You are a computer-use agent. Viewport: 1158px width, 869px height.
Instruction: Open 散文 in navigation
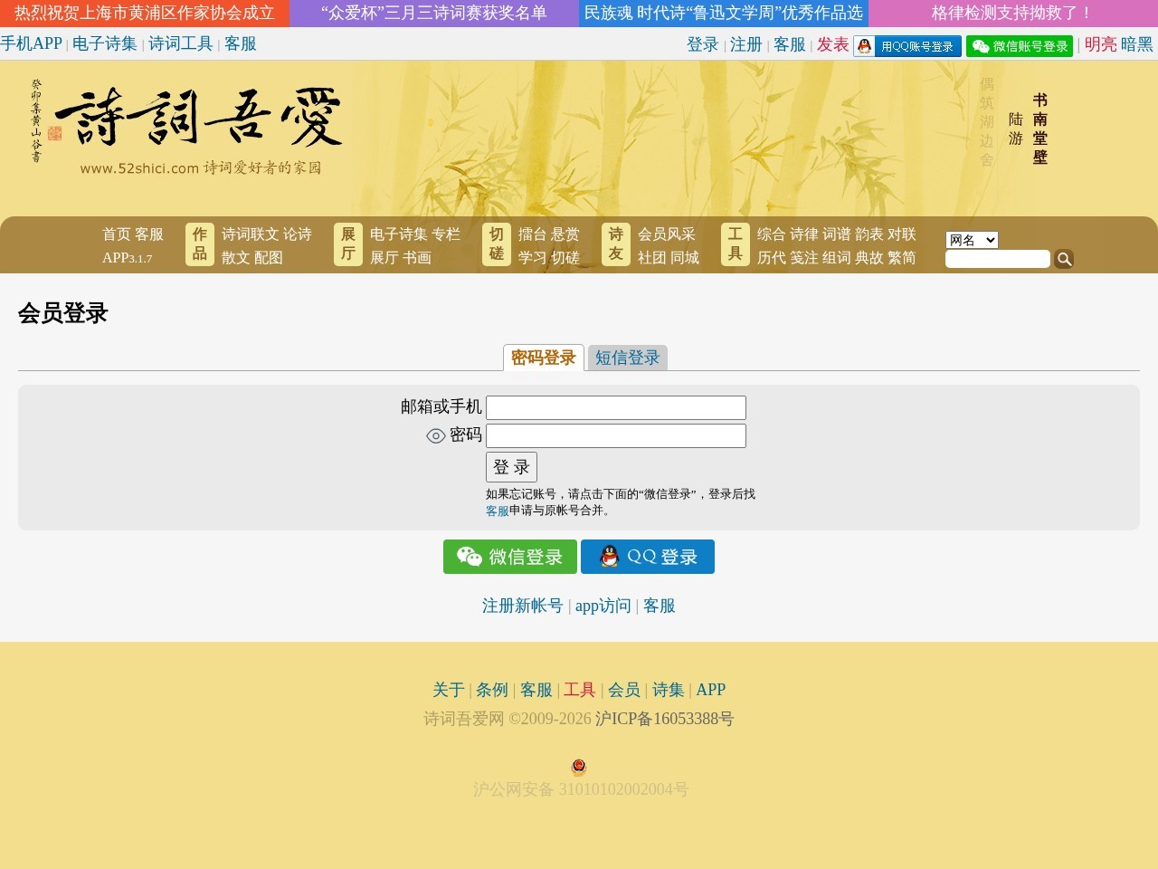[236, 258]
